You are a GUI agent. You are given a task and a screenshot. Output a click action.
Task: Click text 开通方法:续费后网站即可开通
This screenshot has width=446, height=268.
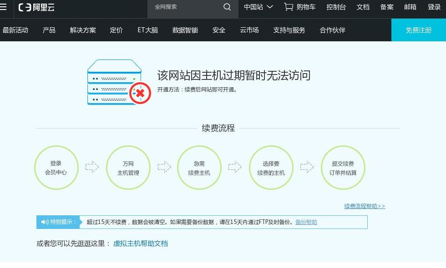coord(197,90)
